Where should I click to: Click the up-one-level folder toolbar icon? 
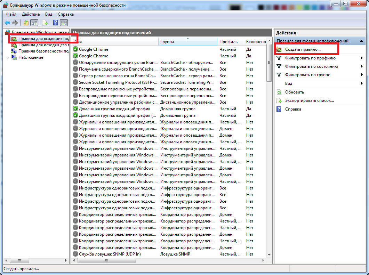pos(26,23)
